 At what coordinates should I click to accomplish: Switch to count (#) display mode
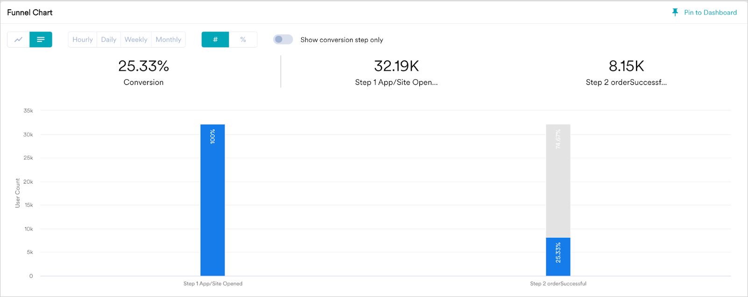pos(215,40)
